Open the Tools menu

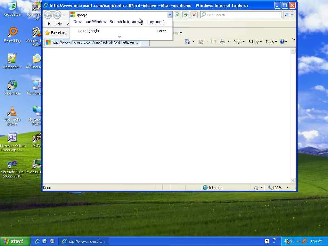pyautogui.click(x=271, y=42)
